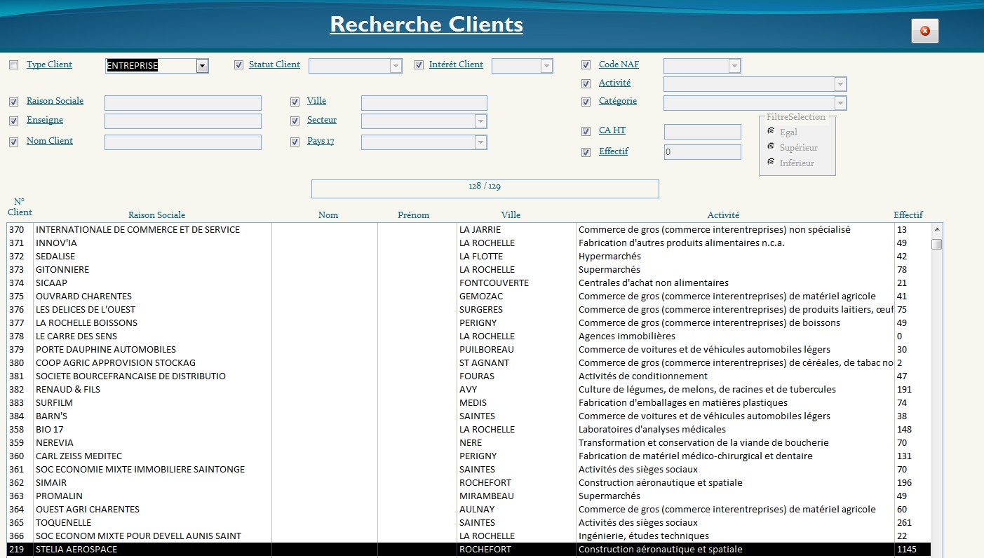Select the STELIA AEROSPACE row
The width and height of the screenshot is (984, 558).
469,550
